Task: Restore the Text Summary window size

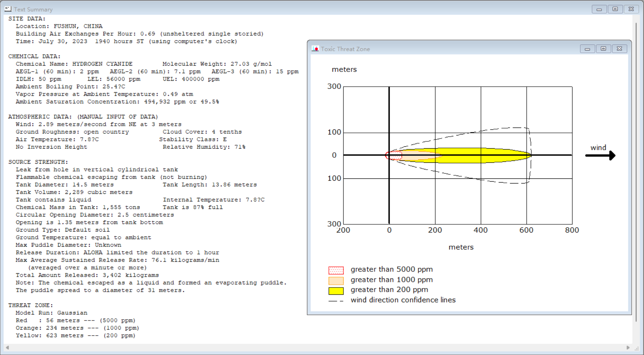Action: pos(615,9)
